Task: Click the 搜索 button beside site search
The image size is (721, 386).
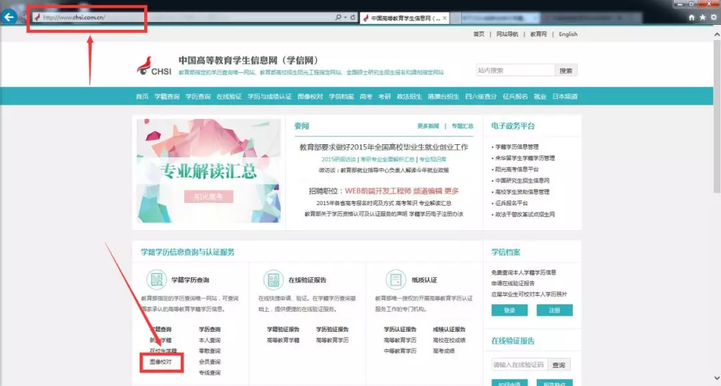Action: click(566, 70)
